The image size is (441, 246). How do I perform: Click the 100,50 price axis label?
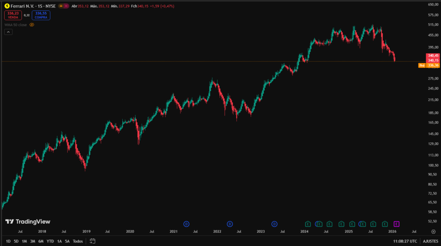[433, 166]
